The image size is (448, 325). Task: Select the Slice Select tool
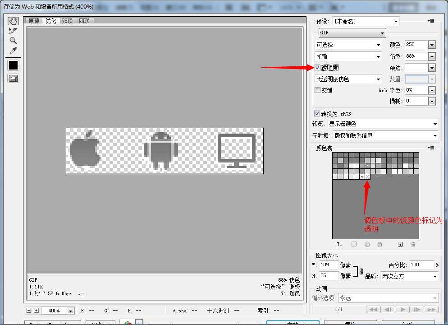tap(13, 31)
